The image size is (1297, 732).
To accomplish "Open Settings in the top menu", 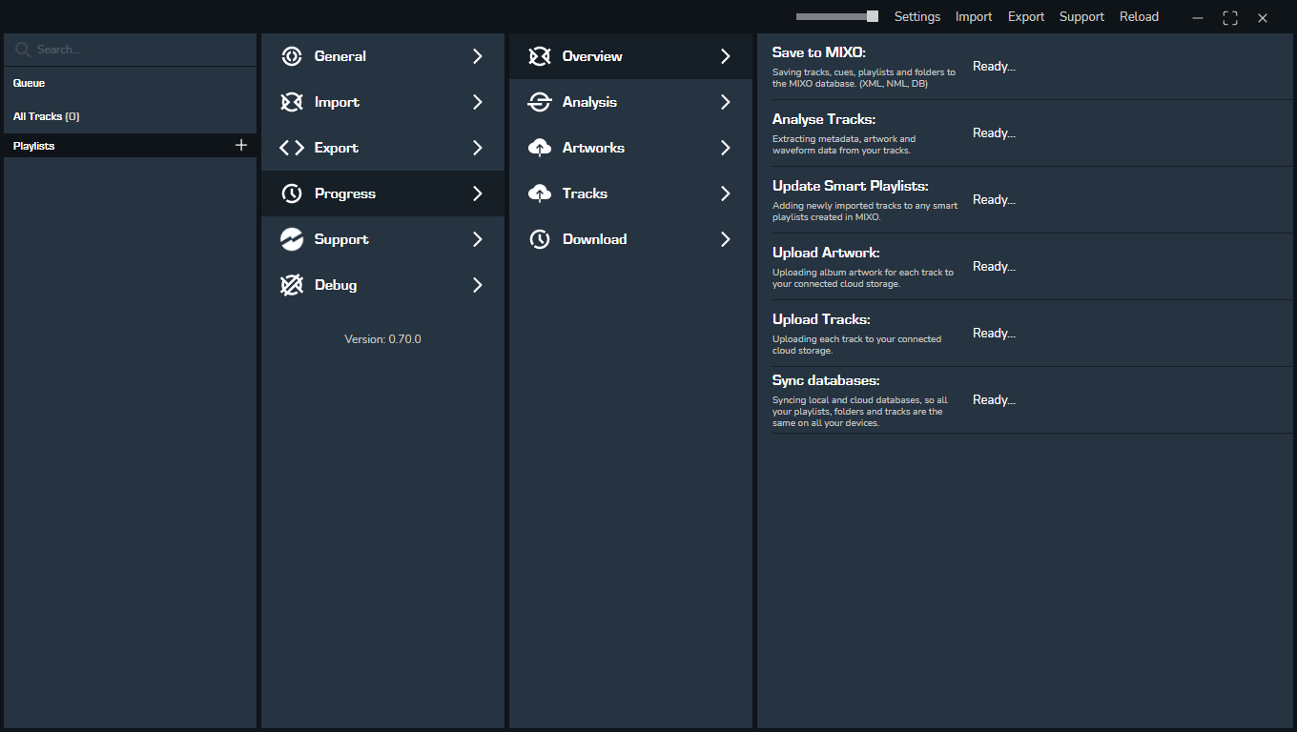I will tap(916, 17).
